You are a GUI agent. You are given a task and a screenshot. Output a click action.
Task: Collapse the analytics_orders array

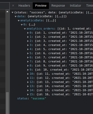[25, 29]
